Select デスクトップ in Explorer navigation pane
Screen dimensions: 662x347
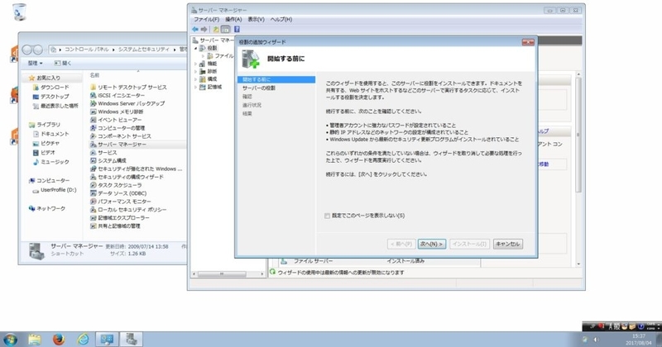pyautogui.click(x=55, y=97)
